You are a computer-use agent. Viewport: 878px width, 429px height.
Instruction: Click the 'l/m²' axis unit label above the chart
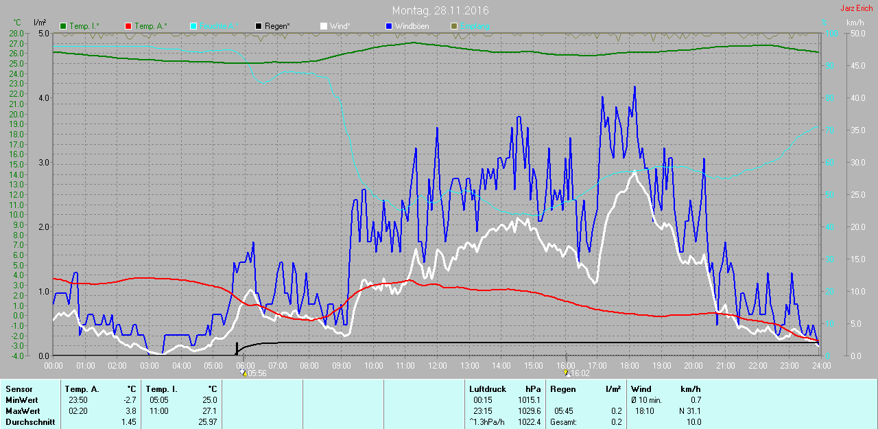tap(40, 23)
